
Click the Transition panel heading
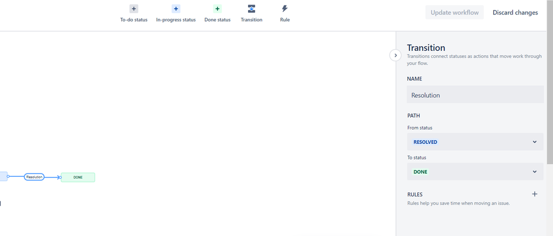[426, 48]
